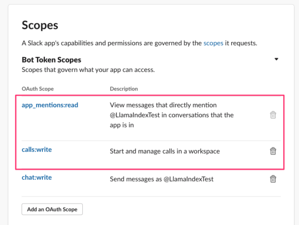Viewport: 299px width, 225px height.
Task: Collapse the Bot Token Scopes section arrow
Action: 276,59
